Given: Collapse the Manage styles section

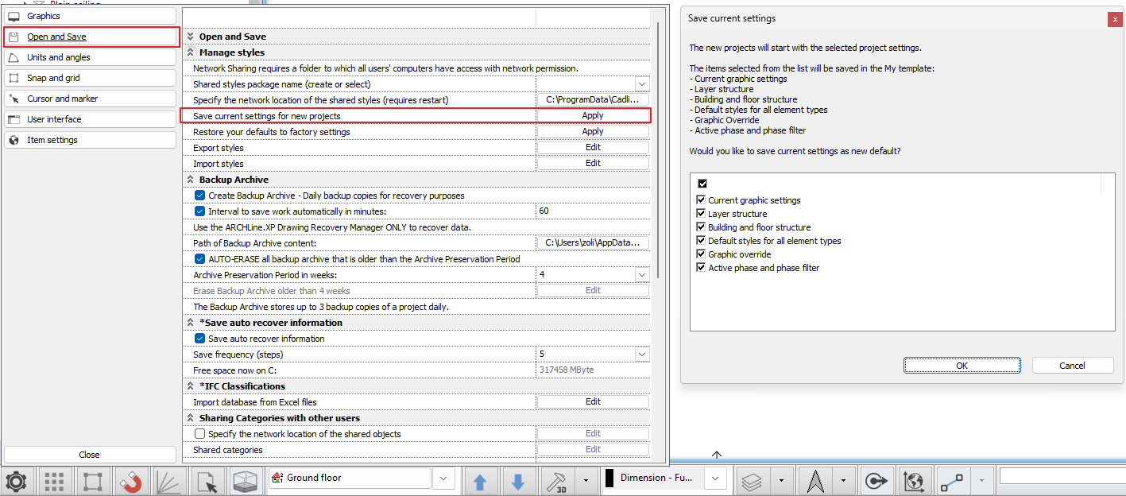Looking at the screenshot, I should (x=191, y=52).
